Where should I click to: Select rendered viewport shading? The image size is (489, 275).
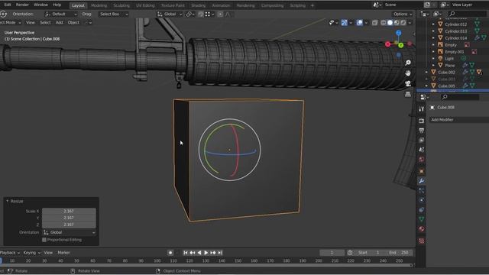pos(403,23)
